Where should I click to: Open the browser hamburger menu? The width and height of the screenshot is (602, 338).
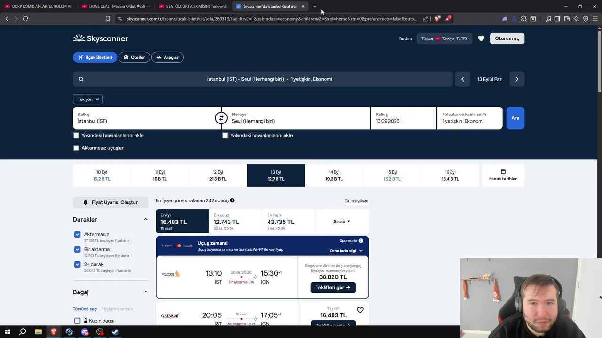(595, 19)
